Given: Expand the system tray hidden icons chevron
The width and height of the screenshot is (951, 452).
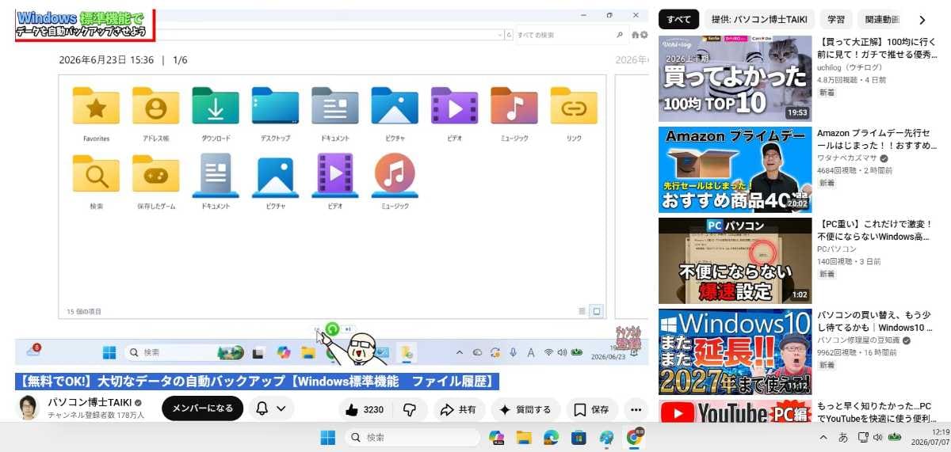Looking at the screenshot, I should [x=823, y=437].
